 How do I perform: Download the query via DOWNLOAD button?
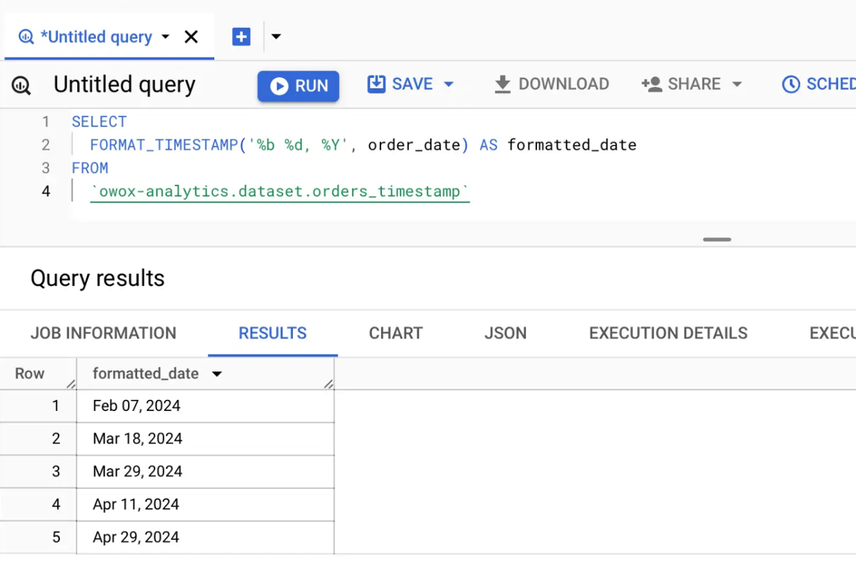[551, 84]
